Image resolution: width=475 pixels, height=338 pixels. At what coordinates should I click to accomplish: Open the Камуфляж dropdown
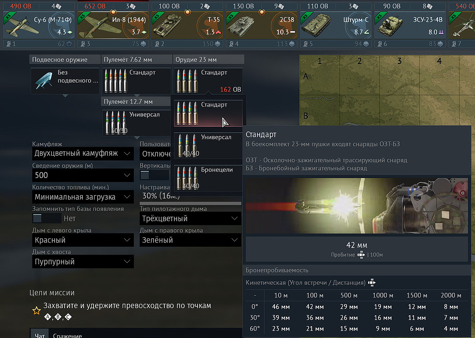click(83, 153)
